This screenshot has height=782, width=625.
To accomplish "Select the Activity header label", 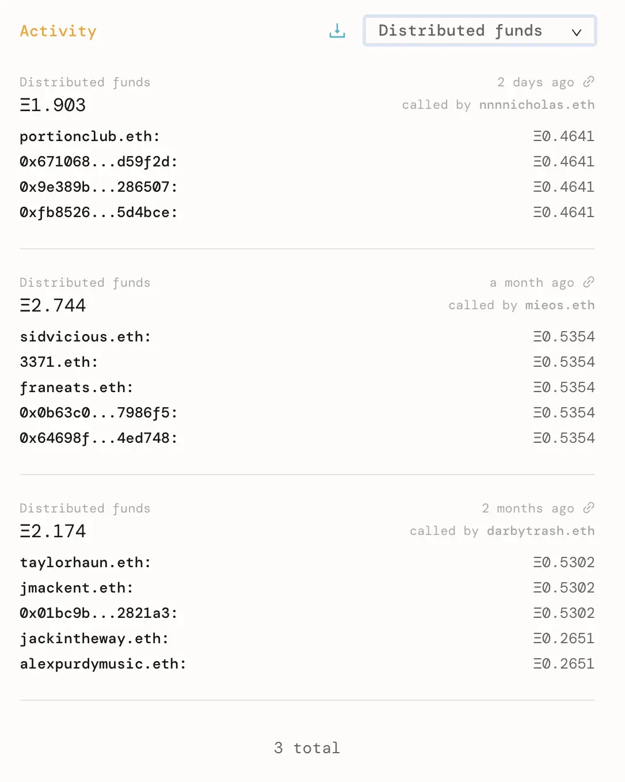I will 58,31.
